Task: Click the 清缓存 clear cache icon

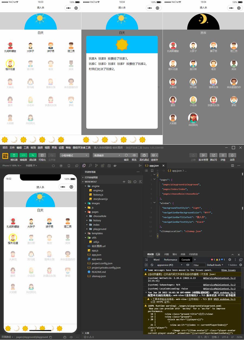Action: (x=153, y=155)
